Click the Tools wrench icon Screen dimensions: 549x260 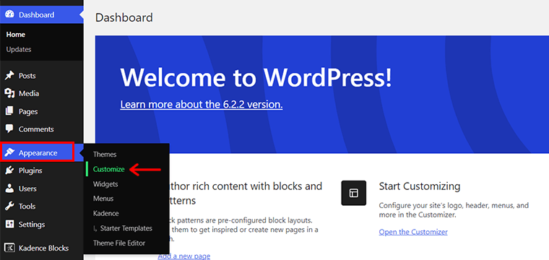10,206
